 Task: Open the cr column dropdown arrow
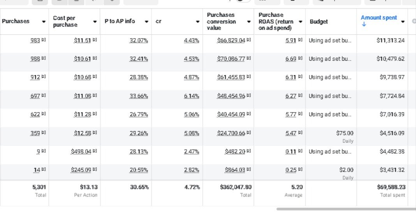pos(198,22)
